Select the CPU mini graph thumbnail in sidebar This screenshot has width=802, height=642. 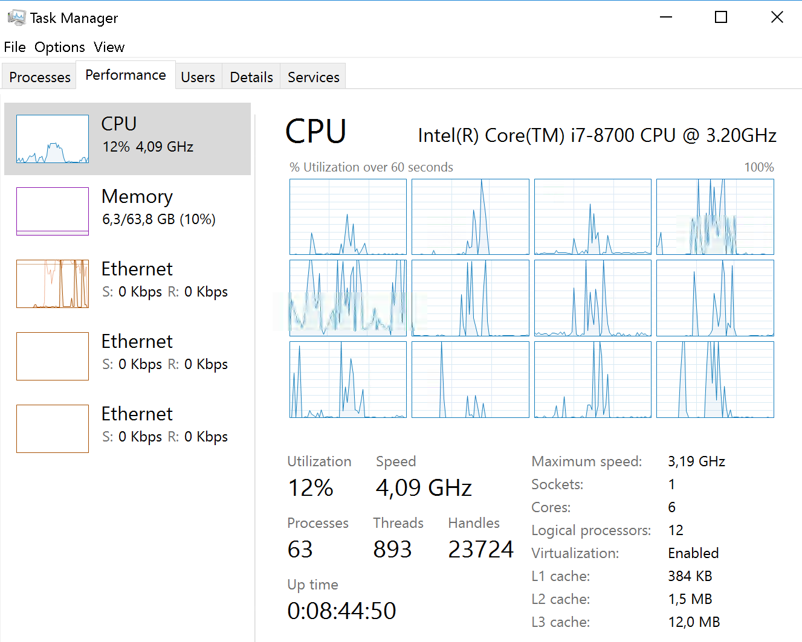pos(53,139)
